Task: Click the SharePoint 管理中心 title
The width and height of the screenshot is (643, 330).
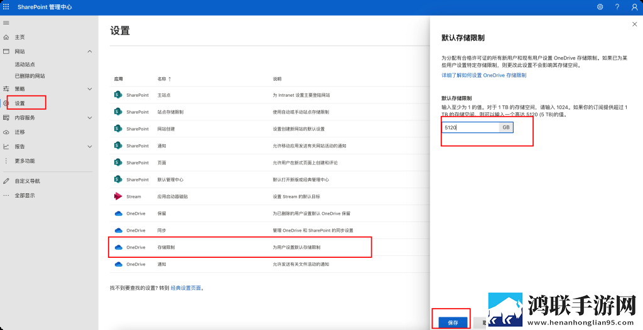Action: click(x=45, y=7)
